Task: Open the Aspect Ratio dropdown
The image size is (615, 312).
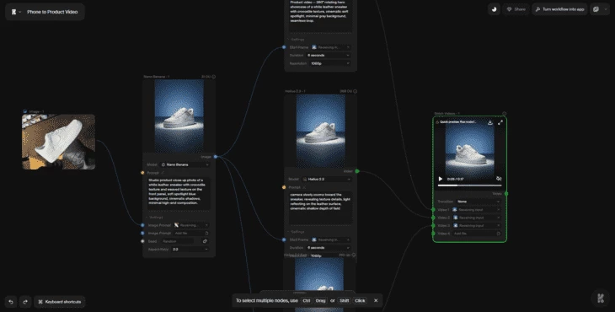Action: [x=190, y=250]
